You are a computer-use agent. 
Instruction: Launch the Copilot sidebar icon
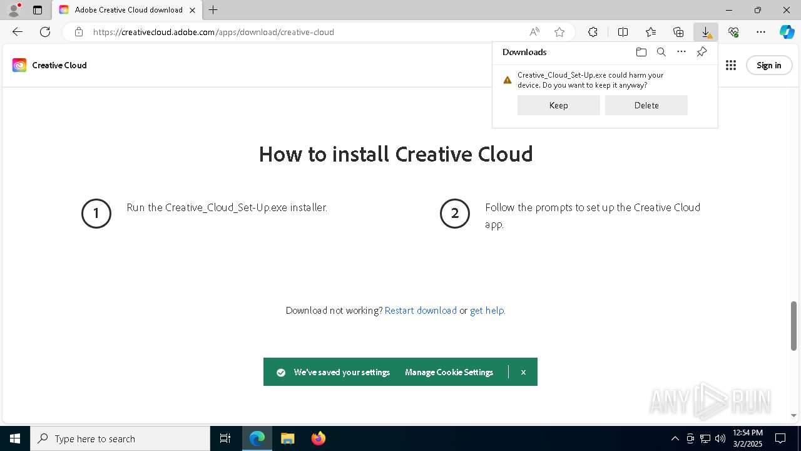point(787,32)
